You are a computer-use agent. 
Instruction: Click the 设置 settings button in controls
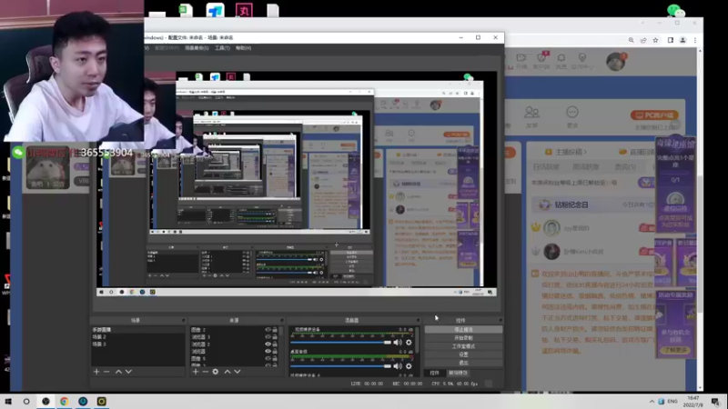click(463, 354)
